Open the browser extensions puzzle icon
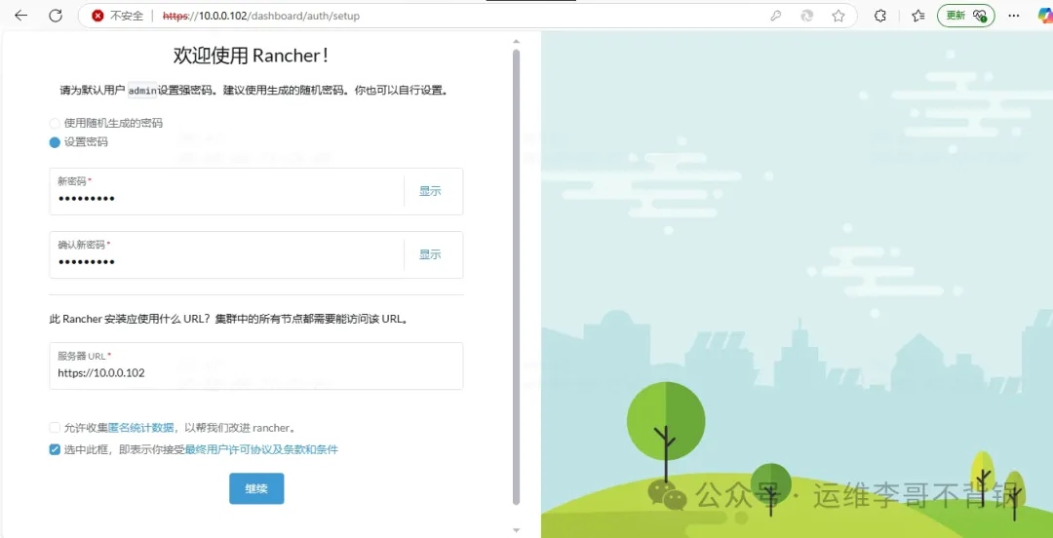 [880, 16]
